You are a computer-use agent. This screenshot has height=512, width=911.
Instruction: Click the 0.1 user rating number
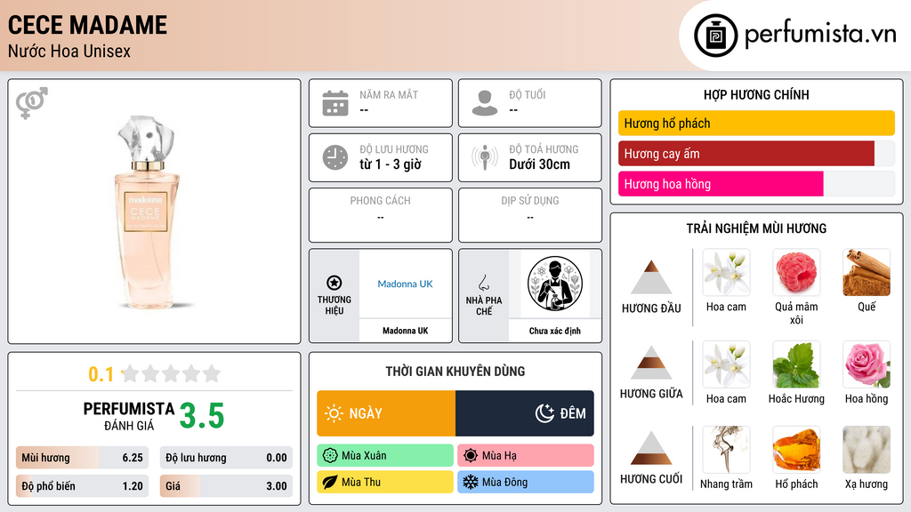(x=101, y=374)
